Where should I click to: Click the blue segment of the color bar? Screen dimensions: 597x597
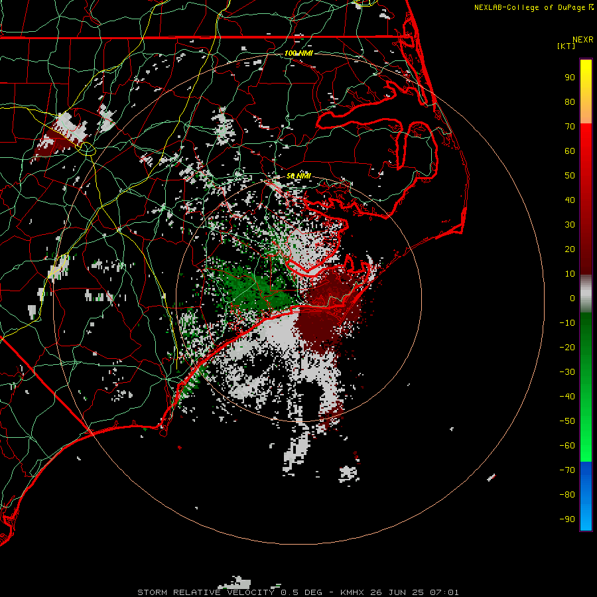[586, 496]
